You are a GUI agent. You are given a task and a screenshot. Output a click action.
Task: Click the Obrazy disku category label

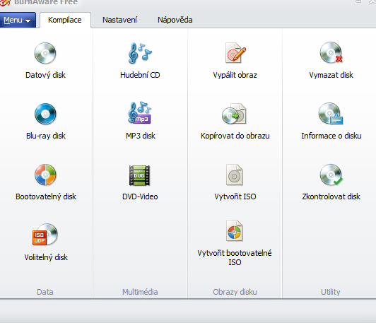tap(235, 292)
